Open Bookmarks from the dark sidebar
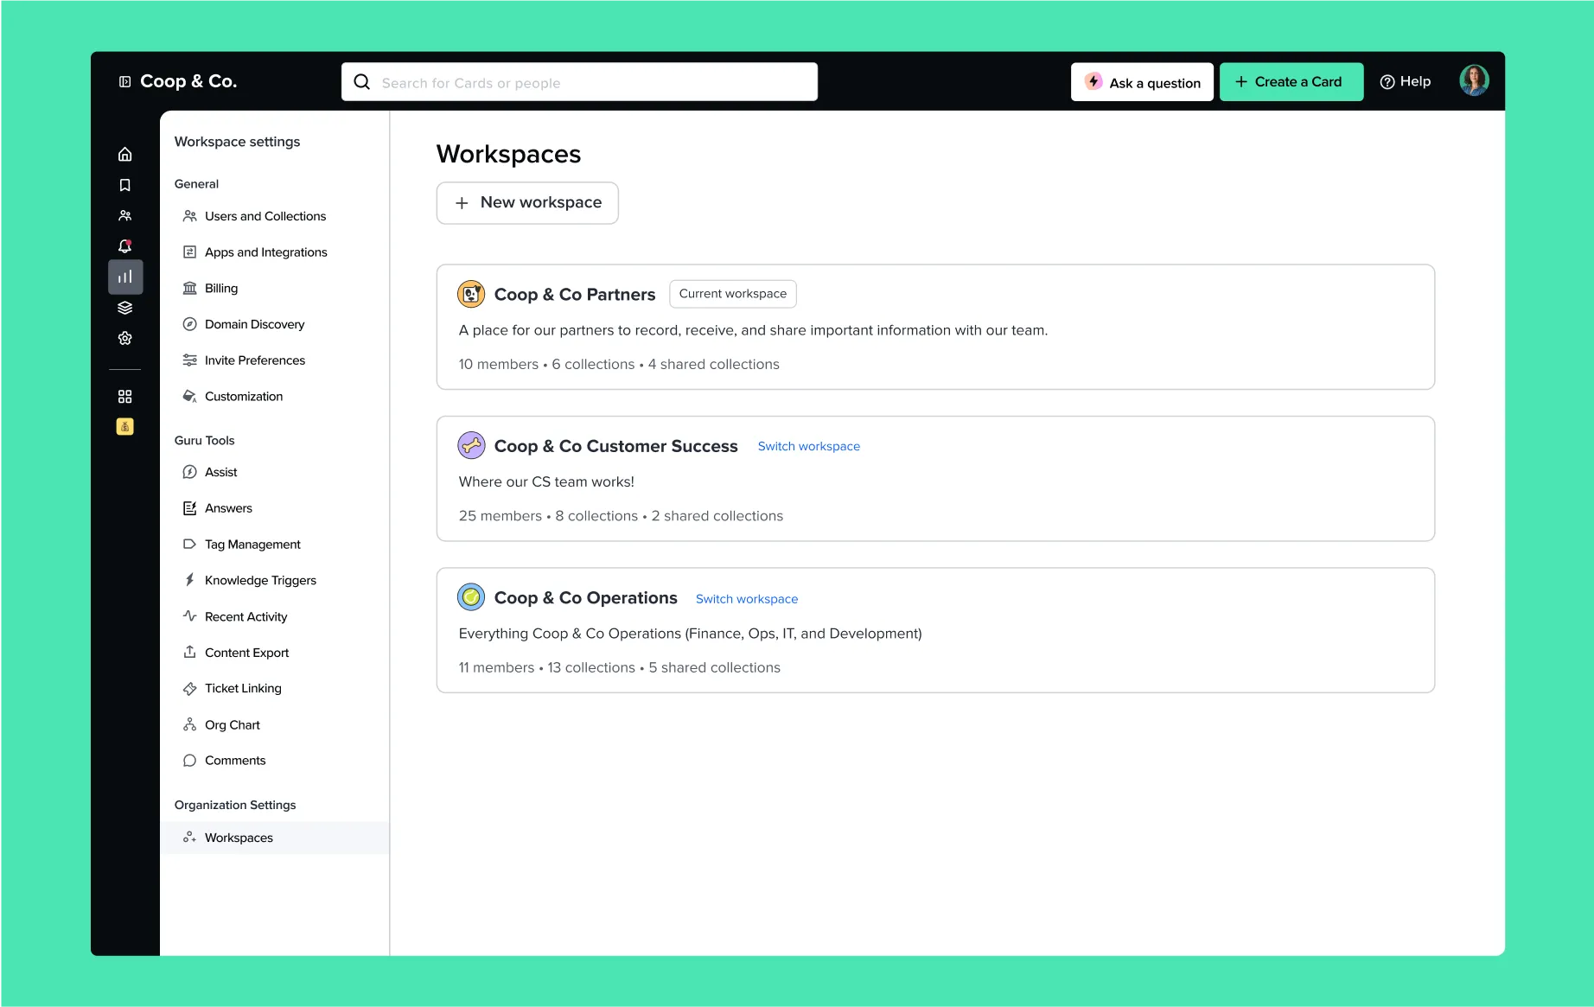 click(x=124, y=184)
